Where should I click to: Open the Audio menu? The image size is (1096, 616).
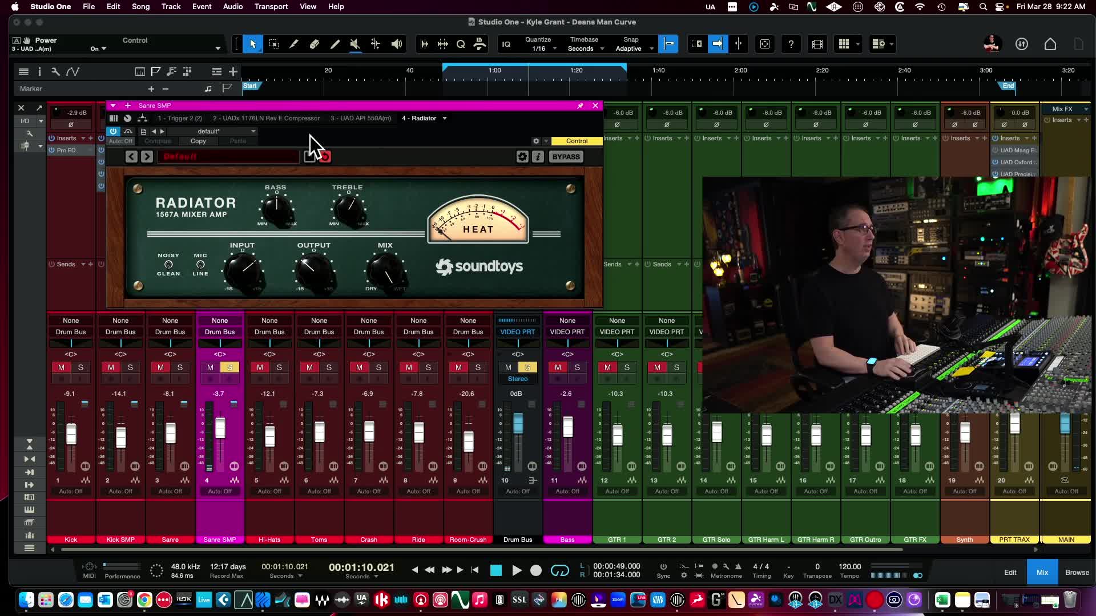click(x=233, y=7)
